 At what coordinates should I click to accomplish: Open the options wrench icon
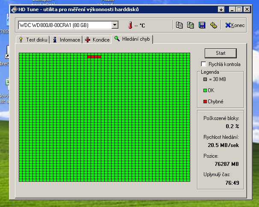tap(213, 25)
